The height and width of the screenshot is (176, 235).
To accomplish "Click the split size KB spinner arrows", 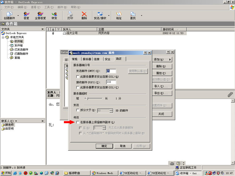I will [111, 111].
